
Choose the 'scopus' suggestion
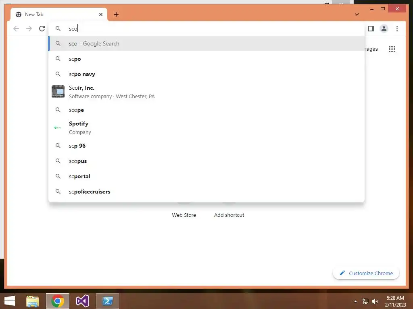[207, 161]
